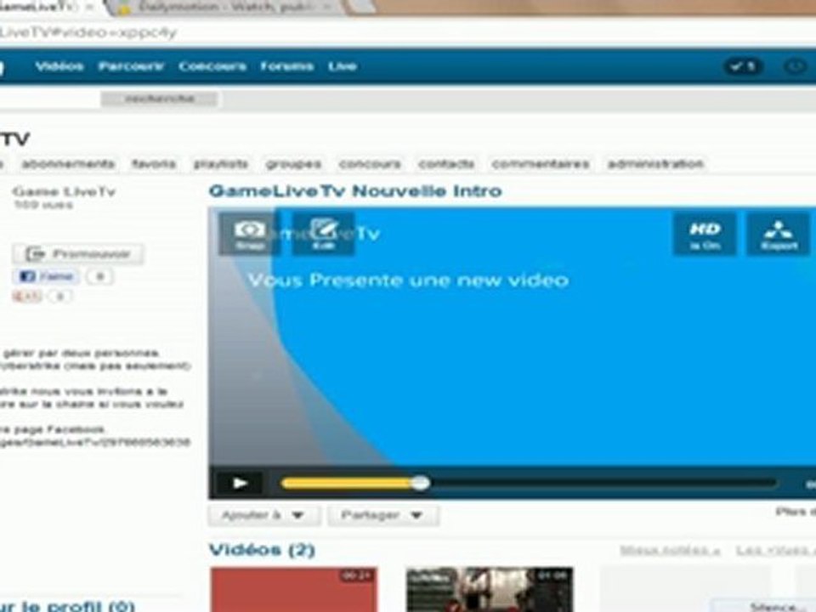The height and width of the screenshot is (612, 816).
Task: Open the Vidéos menu in the navigation bar
Action: pos(59,66)
